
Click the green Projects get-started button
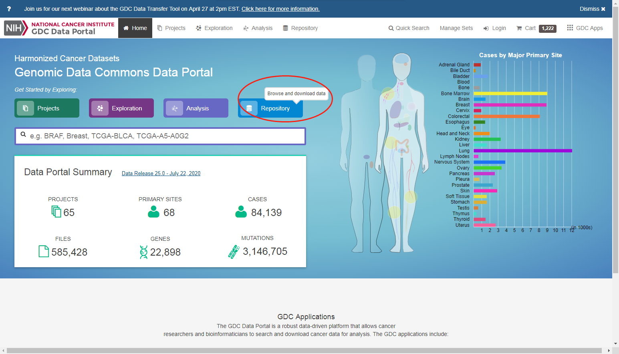pos(47,108)
